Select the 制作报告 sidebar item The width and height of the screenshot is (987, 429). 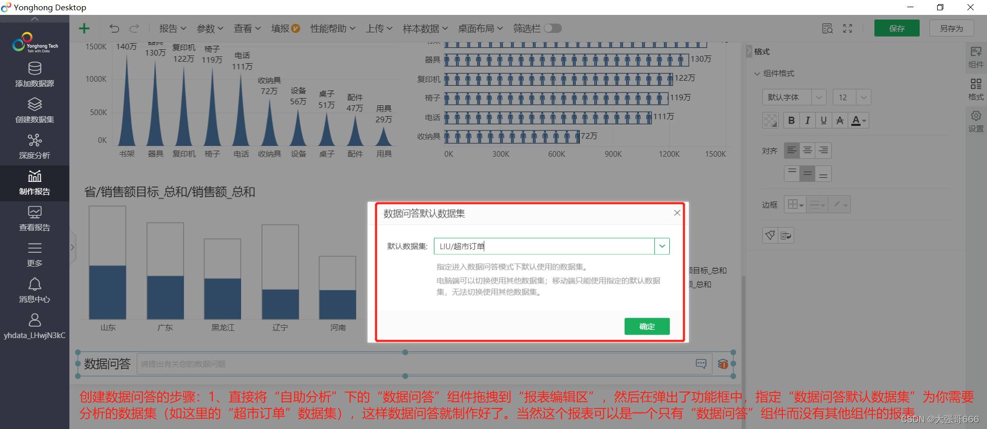tap(34, 183)
